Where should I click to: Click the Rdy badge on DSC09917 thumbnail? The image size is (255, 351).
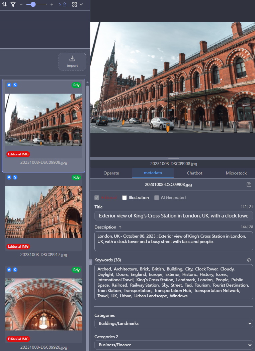pos(76,177)
